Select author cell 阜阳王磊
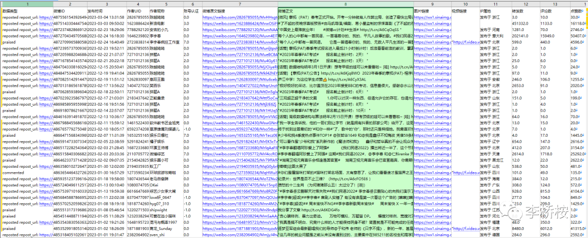This screenshot has width=588, height=238. click(166, 80)
